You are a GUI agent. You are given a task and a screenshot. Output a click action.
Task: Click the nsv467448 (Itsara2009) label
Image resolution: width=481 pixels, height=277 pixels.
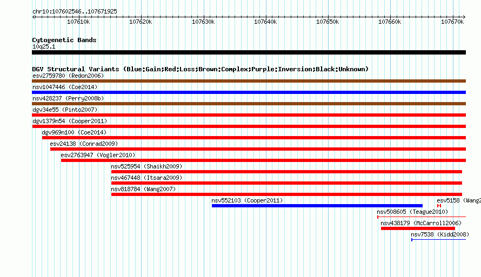click(146, 178)
